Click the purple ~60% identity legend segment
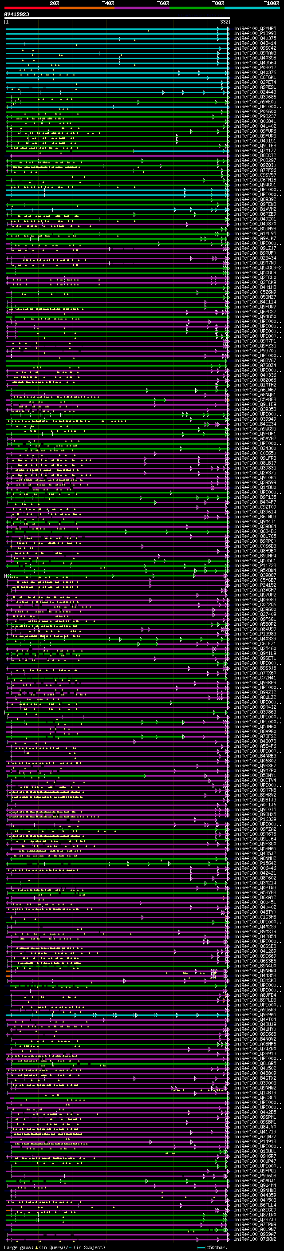Image resolution: width=284 pixels, height=1251 pixels. point(142,8)
